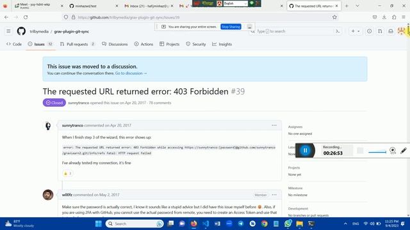Open the user avatar menu
The image size is (410, 230).
[401, 31]
